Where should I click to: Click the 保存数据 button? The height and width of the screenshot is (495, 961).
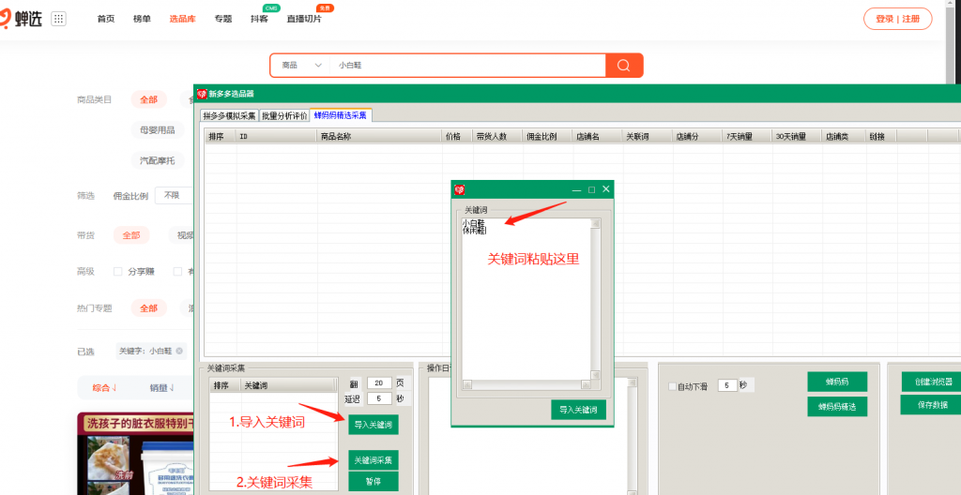coord(932,404)
